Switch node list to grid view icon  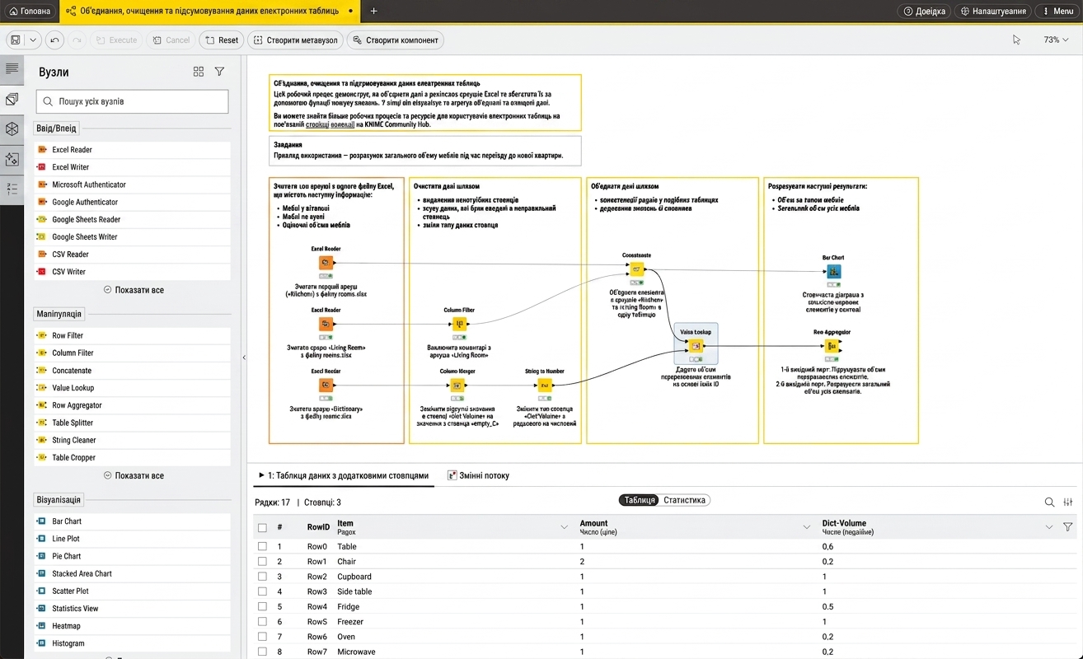click(x=199, y=72)
